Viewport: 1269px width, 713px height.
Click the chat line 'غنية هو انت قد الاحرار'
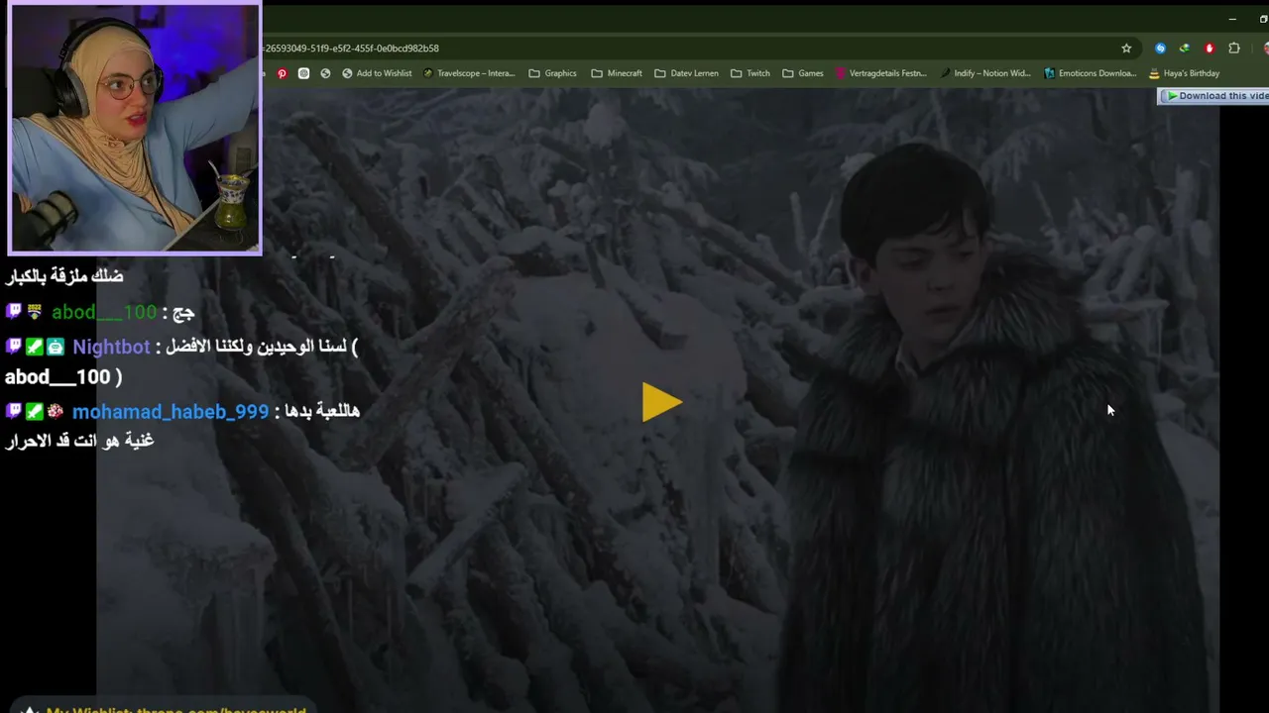pyautogui.click(x=79, y=441)
